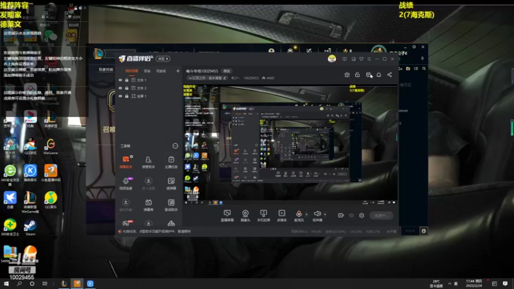
Task: Click the unlock icon in room header
Action: tap(357, 74)
